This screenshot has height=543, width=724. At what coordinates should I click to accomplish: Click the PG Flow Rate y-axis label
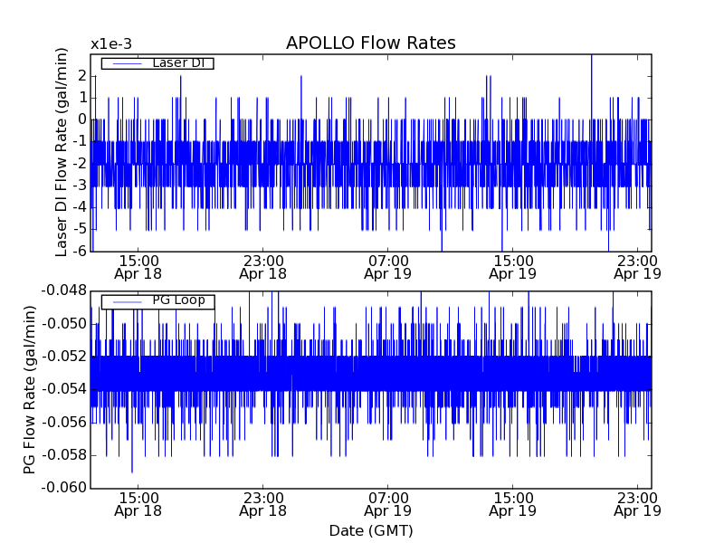coord(30,389)
